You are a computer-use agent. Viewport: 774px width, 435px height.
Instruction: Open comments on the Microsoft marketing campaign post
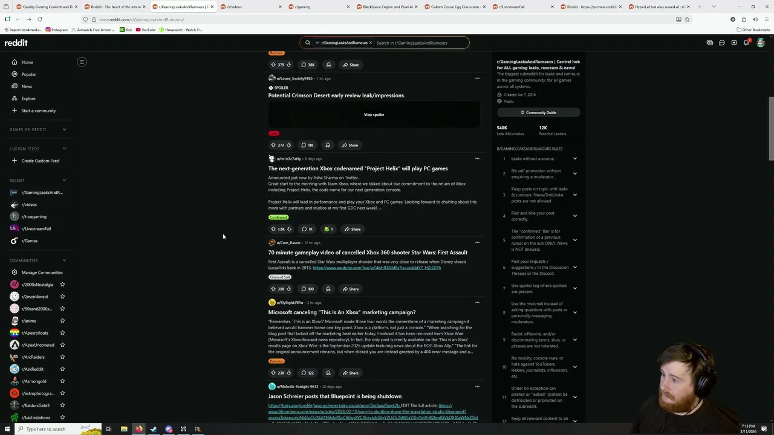pos(307,373)
